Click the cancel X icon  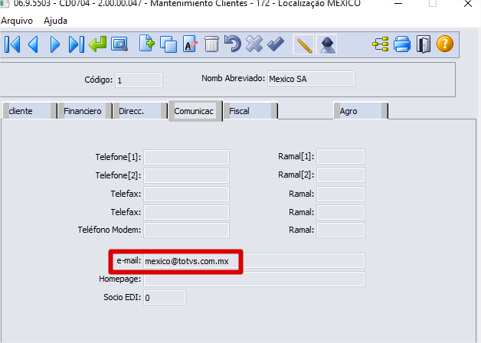click(x=254, y=44)
